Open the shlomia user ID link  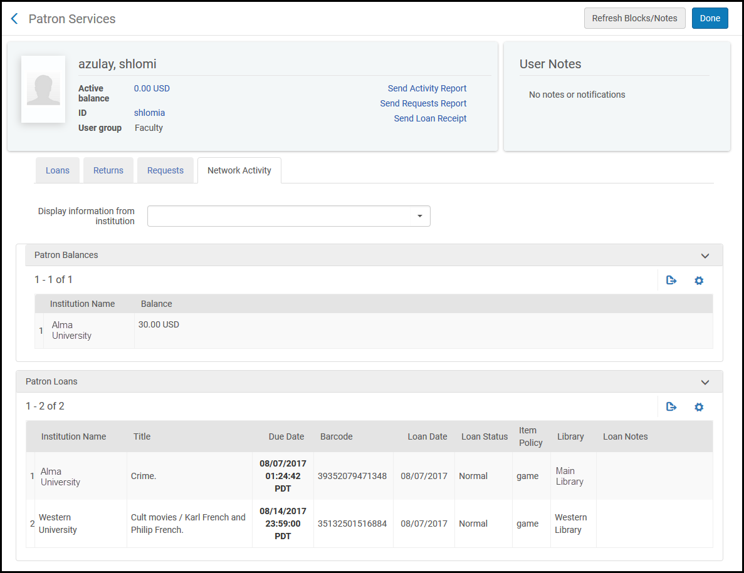[149, 113]
